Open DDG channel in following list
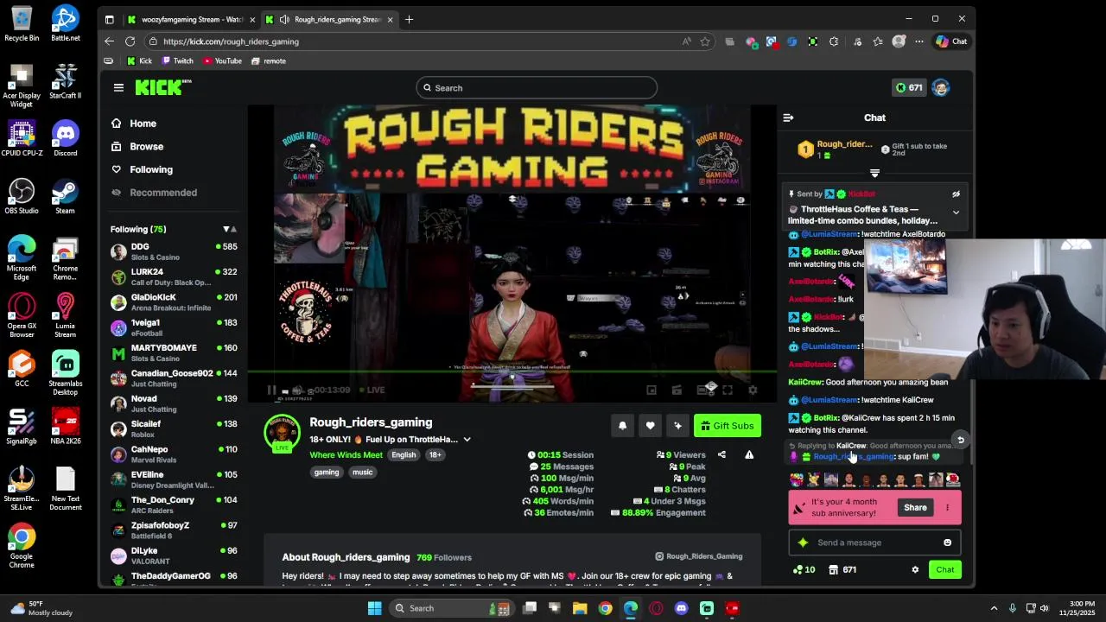 coord(174,251)
